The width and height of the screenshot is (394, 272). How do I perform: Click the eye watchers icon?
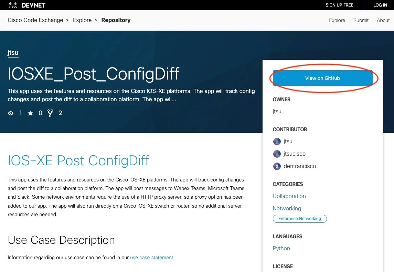tap(11, 113)
